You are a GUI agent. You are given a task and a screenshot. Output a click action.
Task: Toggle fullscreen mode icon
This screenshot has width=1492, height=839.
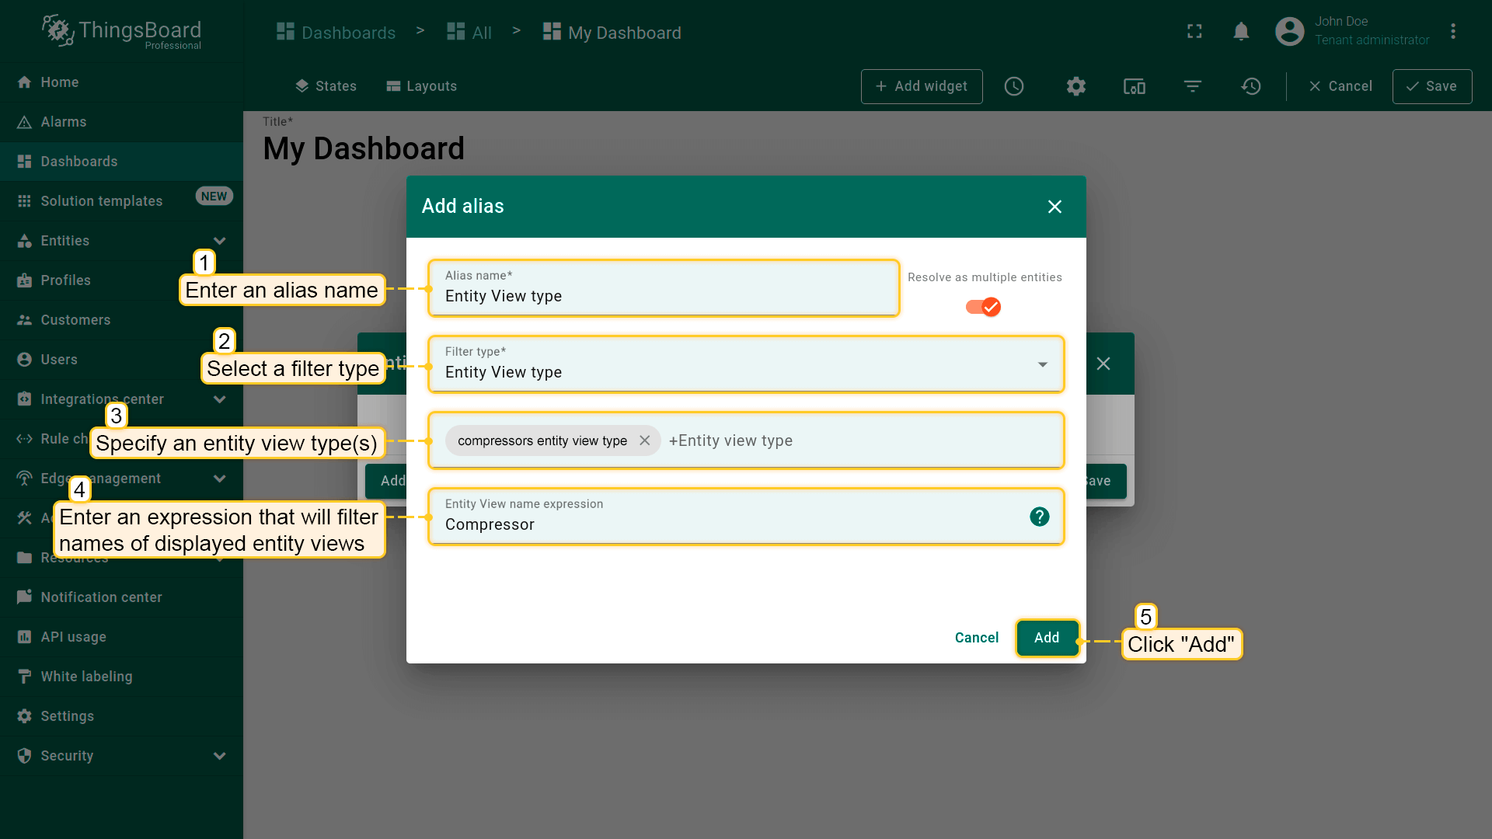click(1194, 32)
